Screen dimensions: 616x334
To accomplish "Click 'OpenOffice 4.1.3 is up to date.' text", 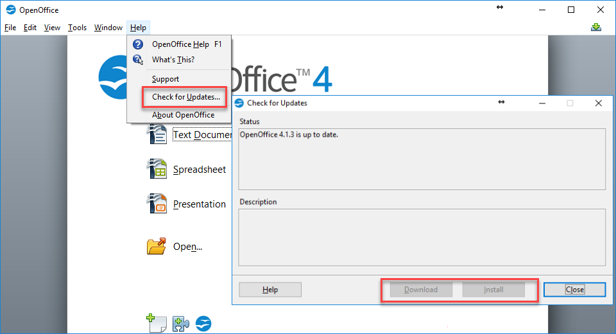I will (289, 134).
